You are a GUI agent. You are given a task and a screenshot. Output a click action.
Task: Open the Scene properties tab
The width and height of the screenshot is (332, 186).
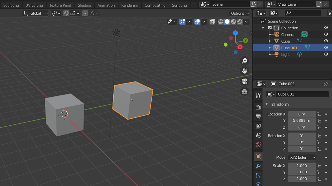pos(258,135)
